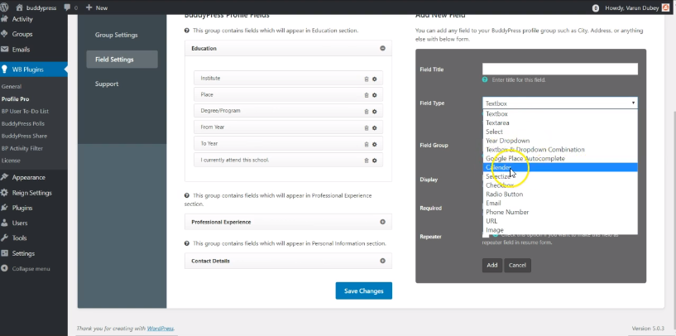Open the Emails admin menu

pyautogui.click(x=21, y=49)
